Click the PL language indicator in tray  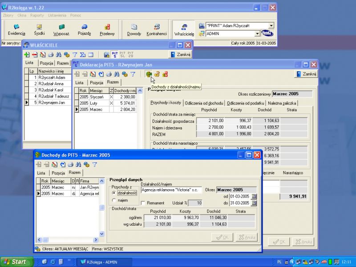tap(279, 262)
